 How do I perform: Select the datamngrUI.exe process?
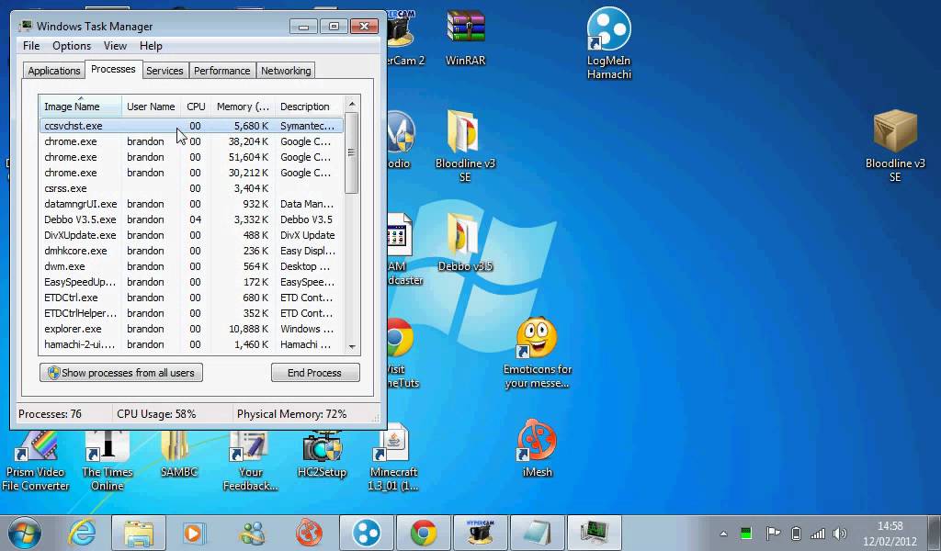[191, 204]
